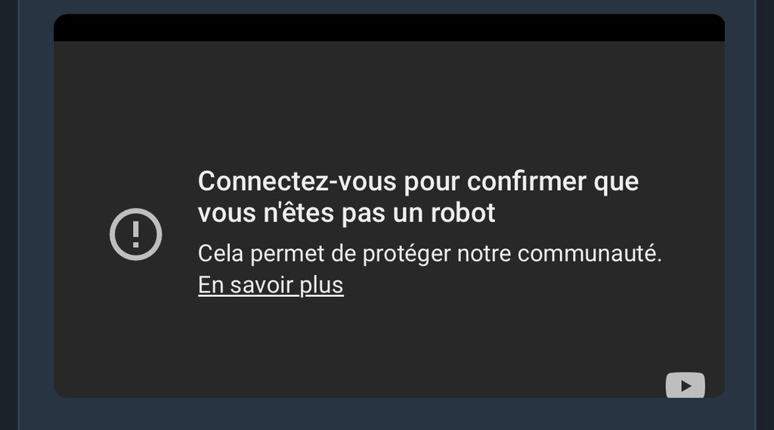The height and width of the screenshot is (430, 774).
Task: Click the circled exclamation warning icon
Action: tap(136, 234)
